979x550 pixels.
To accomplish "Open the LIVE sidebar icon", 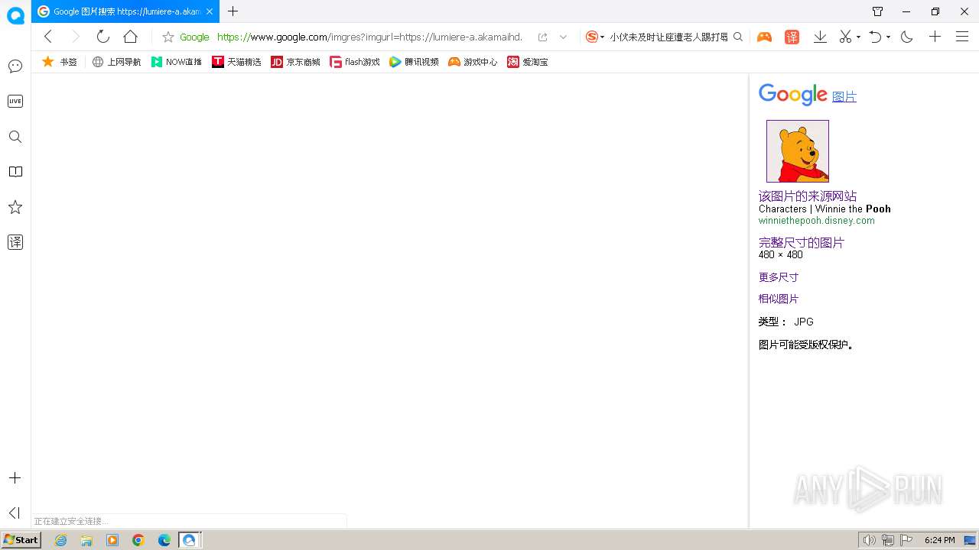I will click(15, 101).
